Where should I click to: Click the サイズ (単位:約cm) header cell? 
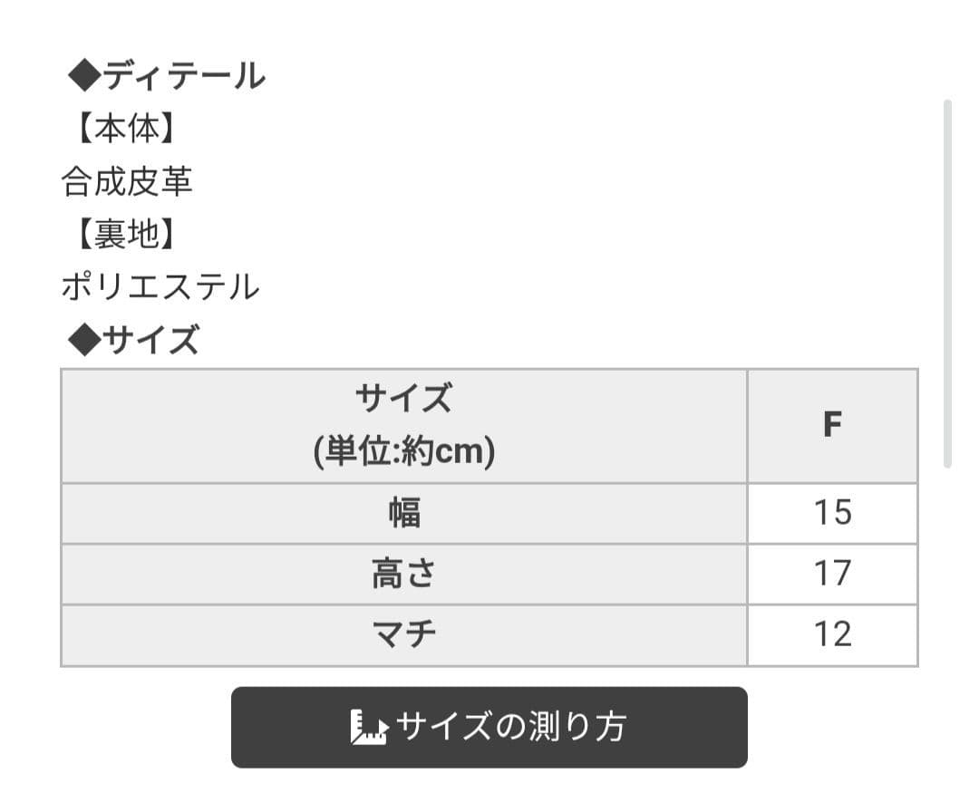tap(402, 422)
